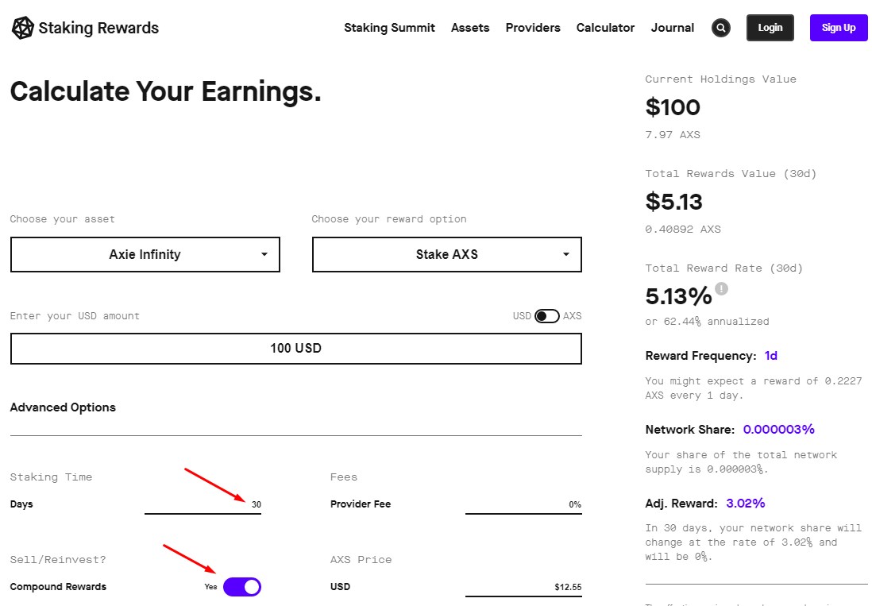Open the Journal section
872x606 pixels.
(x=673, y=28)
